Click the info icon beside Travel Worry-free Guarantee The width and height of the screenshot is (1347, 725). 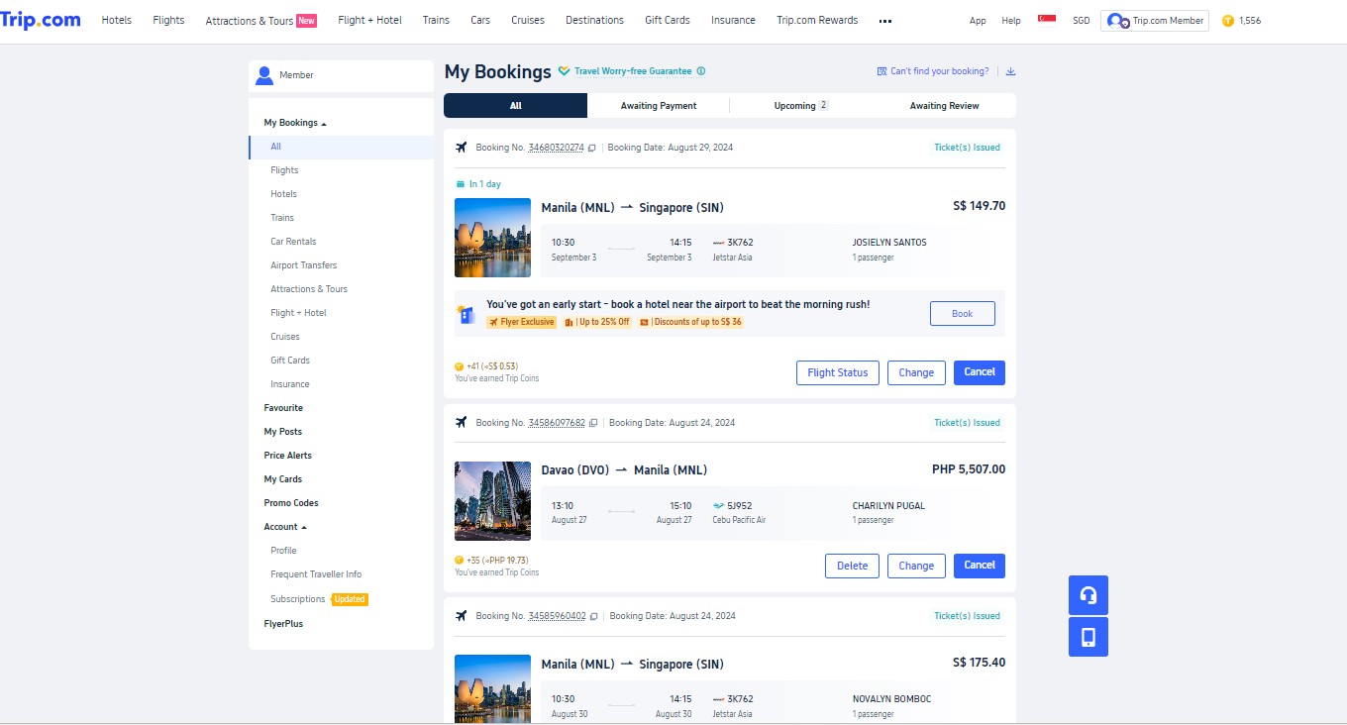click(701, 71)
